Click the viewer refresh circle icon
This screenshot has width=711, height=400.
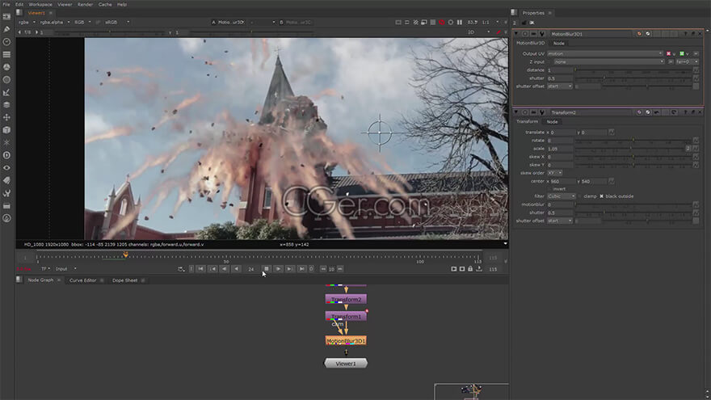(x=450, y=23)
